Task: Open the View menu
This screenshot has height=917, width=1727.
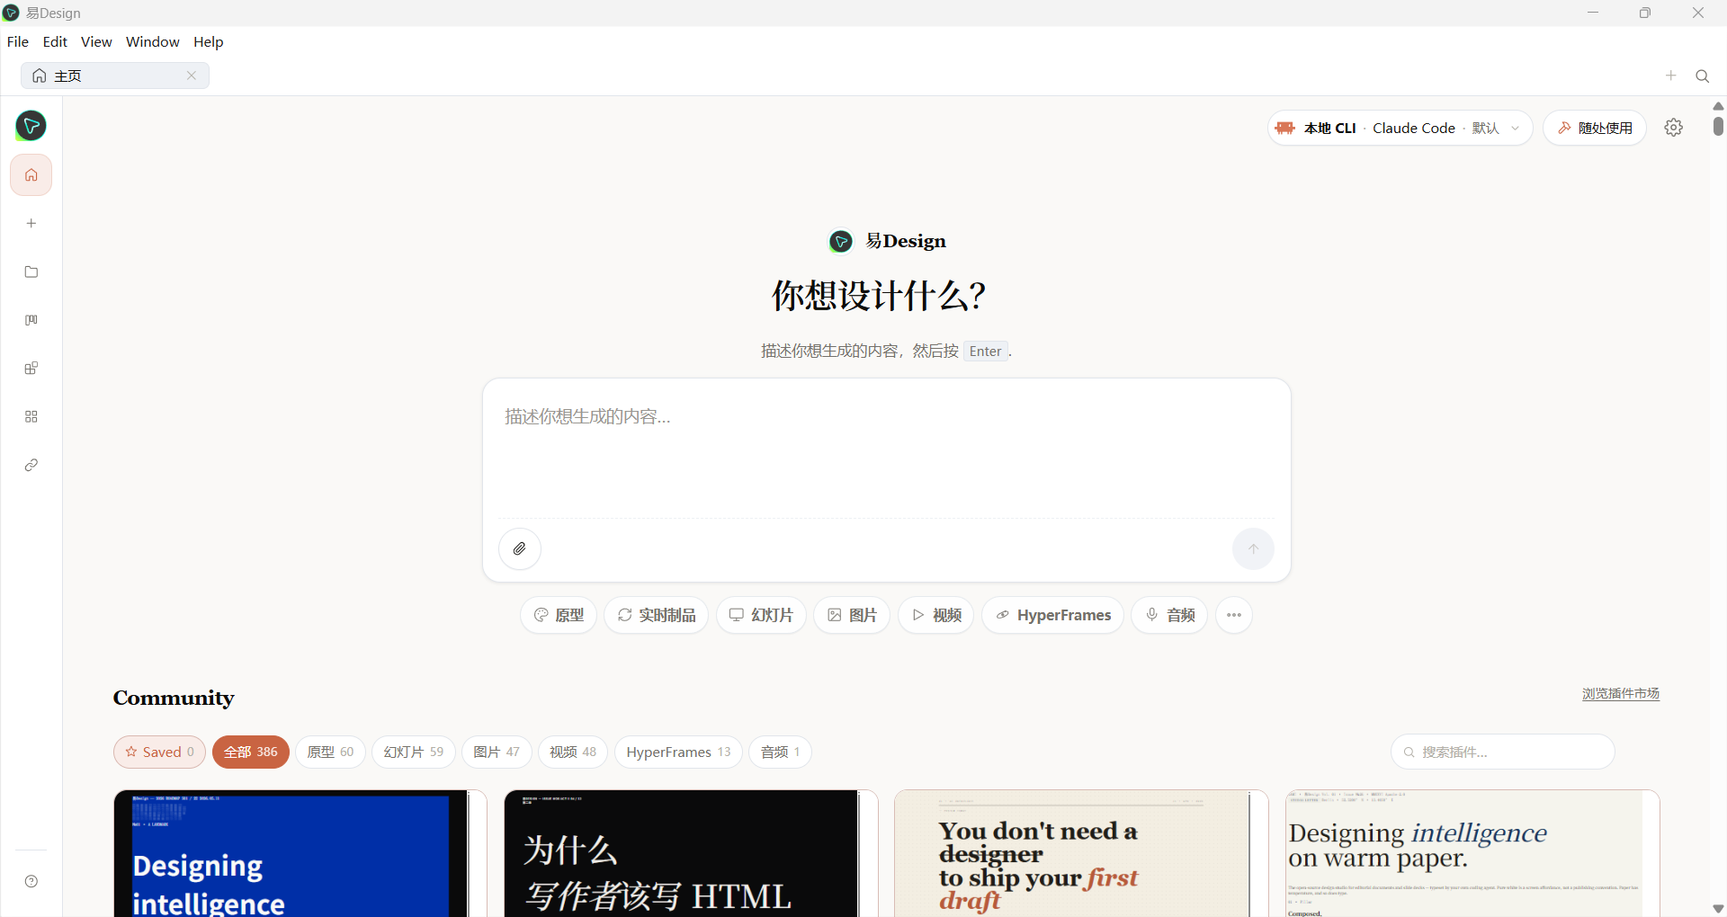Action: tap(96, 41)
